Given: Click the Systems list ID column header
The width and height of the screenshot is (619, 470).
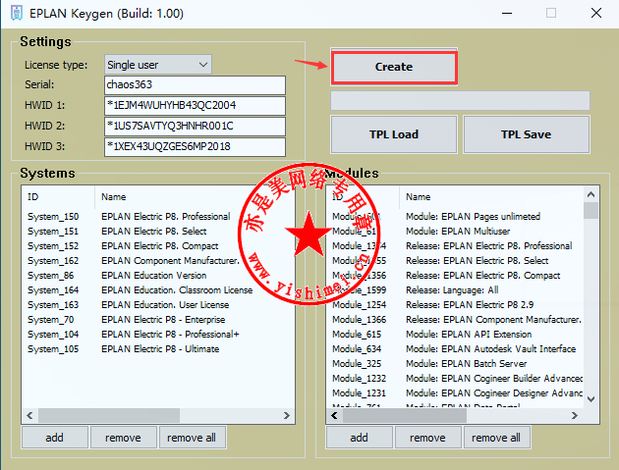Looking at the screenshot, I should tap(58, 197).
